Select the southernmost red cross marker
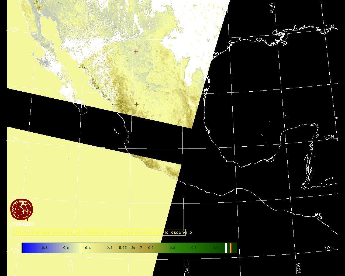 pos(136,104)
